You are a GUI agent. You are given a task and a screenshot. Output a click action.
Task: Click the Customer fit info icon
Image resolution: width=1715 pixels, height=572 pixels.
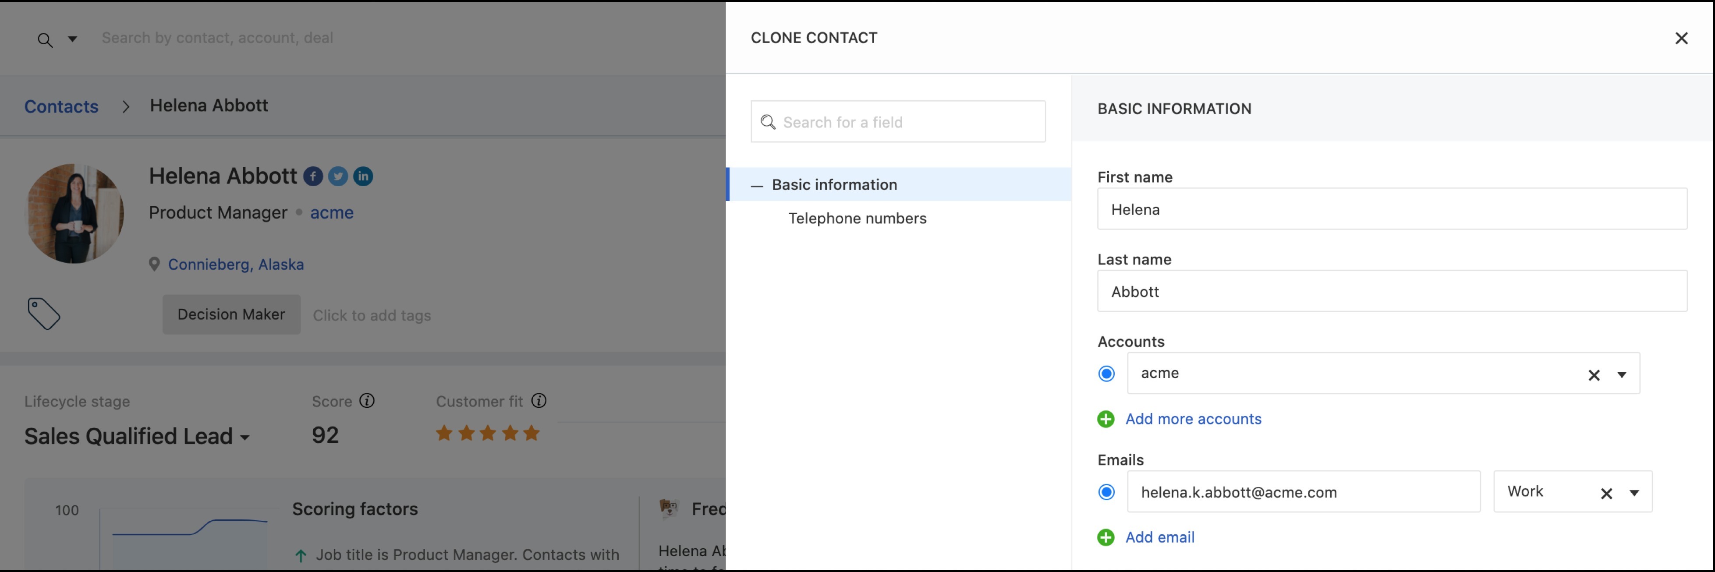[539, 401]
